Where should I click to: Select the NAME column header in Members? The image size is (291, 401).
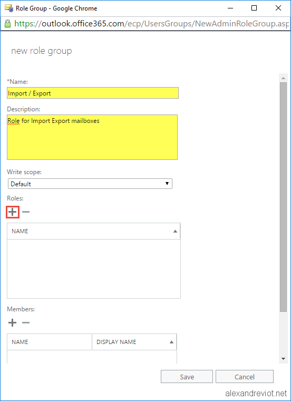click(50, 342)
